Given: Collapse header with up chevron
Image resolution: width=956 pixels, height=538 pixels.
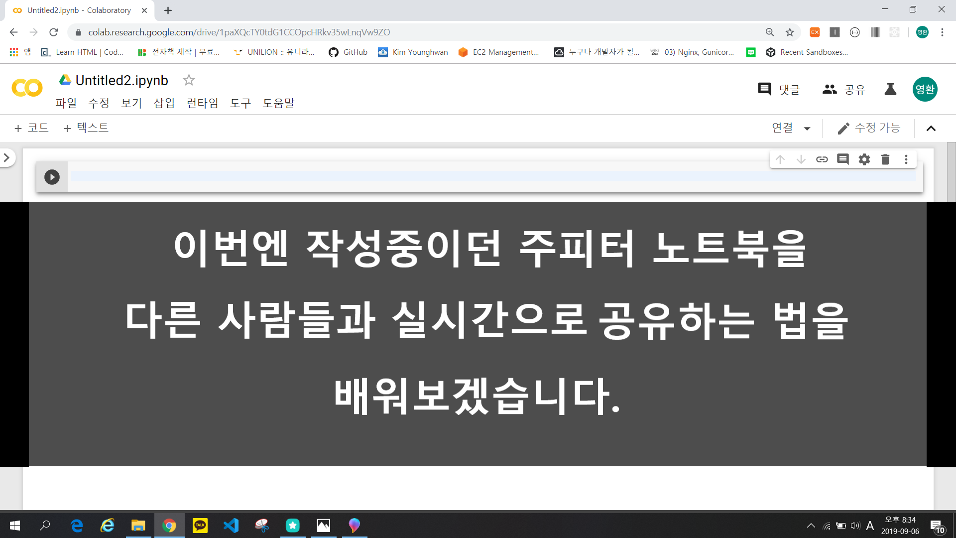Looking at the screenshot, I should pyautogui.click(x=931, y=129).
